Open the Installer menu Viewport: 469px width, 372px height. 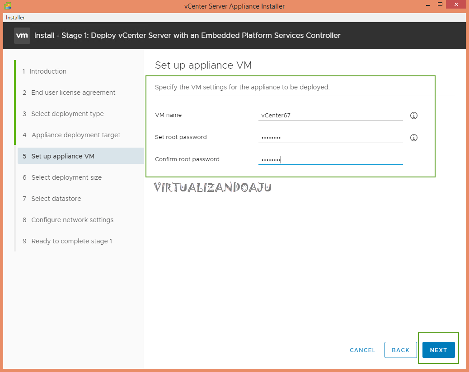pos(15,18)
